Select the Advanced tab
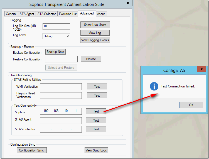 tap(87, 13)
